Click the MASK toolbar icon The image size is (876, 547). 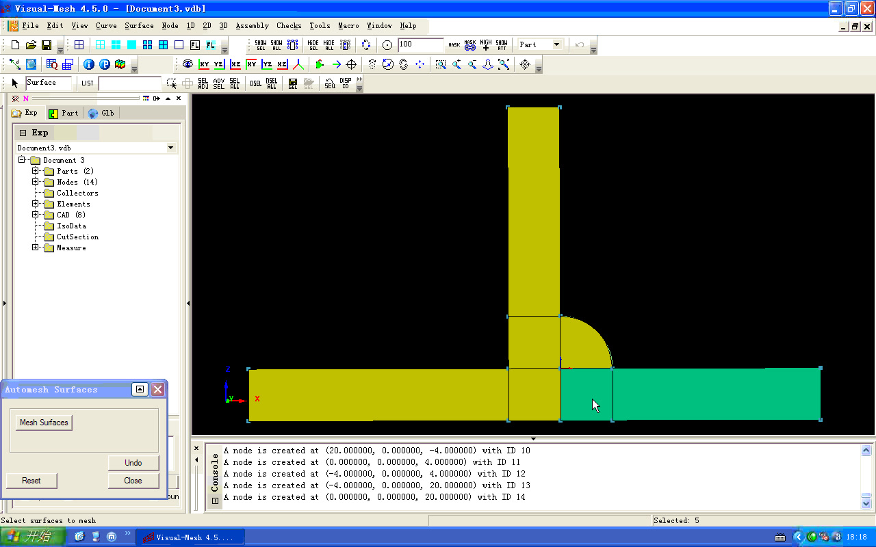tap(454, 45)
